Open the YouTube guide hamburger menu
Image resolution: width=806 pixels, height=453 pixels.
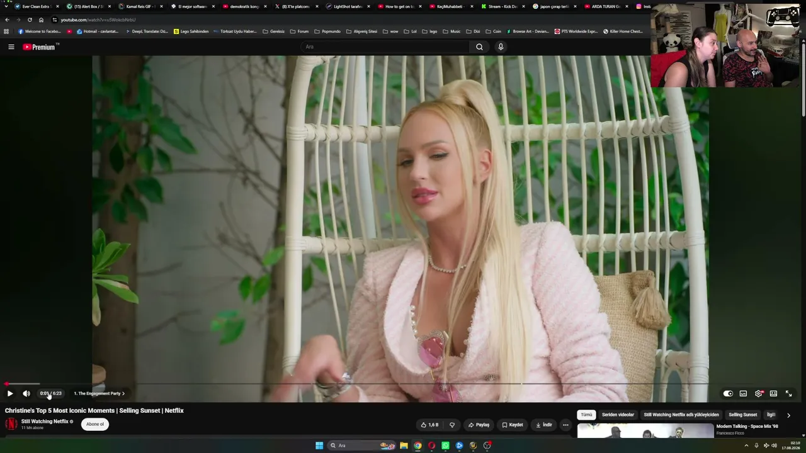coord(11,47)
